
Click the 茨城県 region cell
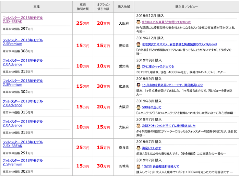coord(124,166)
